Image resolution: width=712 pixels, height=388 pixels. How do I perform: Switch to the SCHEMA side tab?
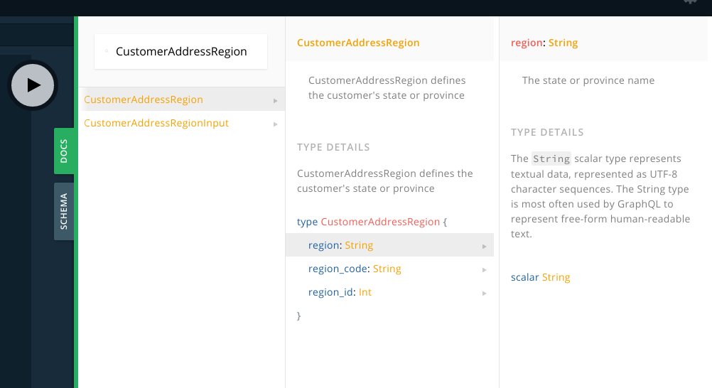64,211
